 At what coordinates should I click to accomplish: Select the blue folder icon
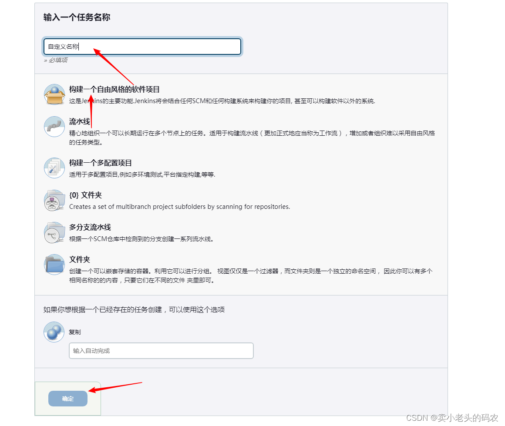point(54,265)
